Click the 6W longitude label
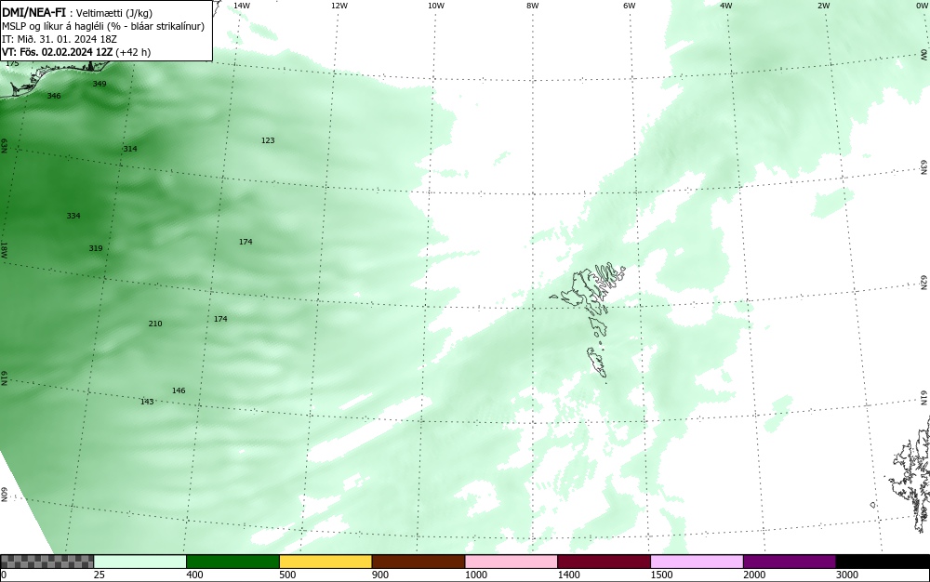930x582 pixels. (630, 6)
